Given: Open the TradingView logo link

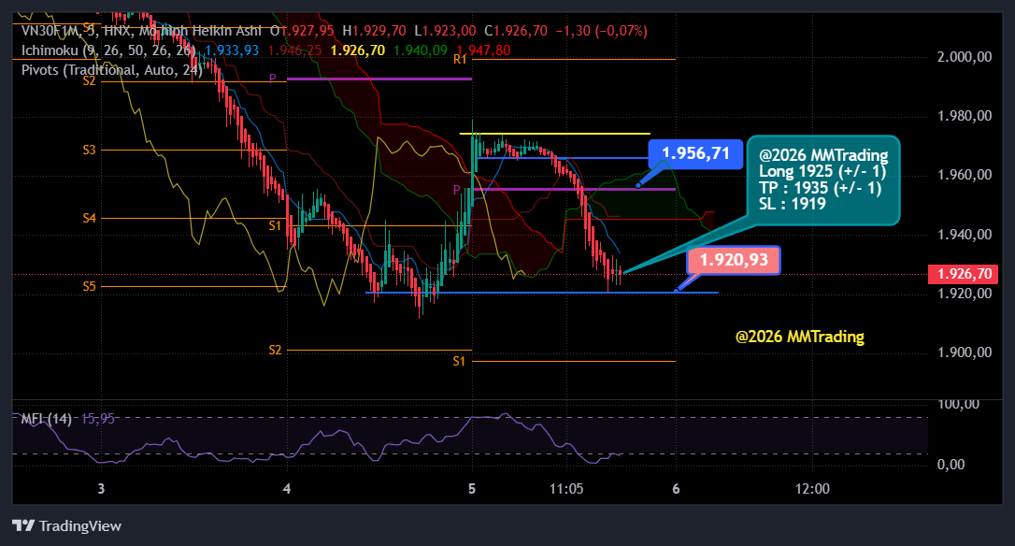Looking at the screenshot, I should (66, 525).
